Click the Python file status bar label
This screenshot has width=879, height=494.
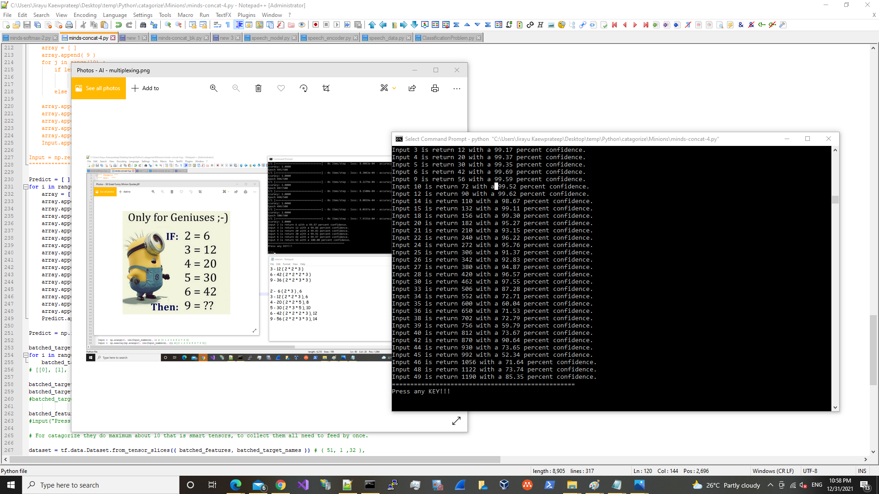(x=14, y=471)
